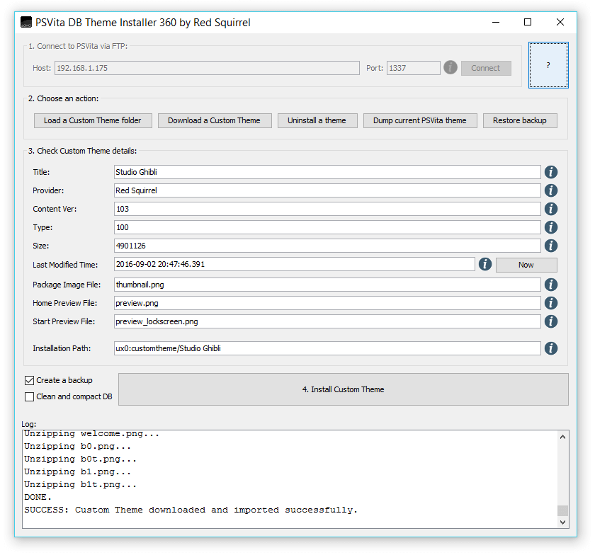Click the info icon next to Provider
The height and width of the screenshot is (555, 595).
(551, 190)
